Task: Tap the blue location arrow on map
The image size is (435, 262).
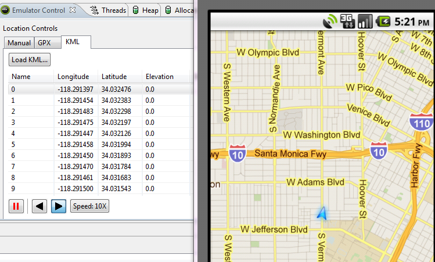Action: (x=322, y=213)
